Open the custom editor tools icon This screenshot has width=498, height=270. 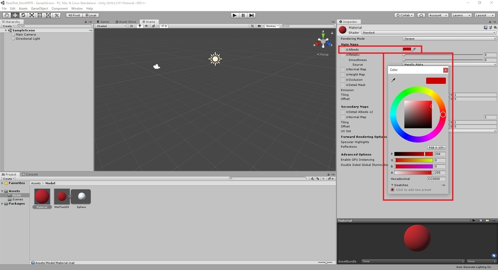click(x=57, y=15)
